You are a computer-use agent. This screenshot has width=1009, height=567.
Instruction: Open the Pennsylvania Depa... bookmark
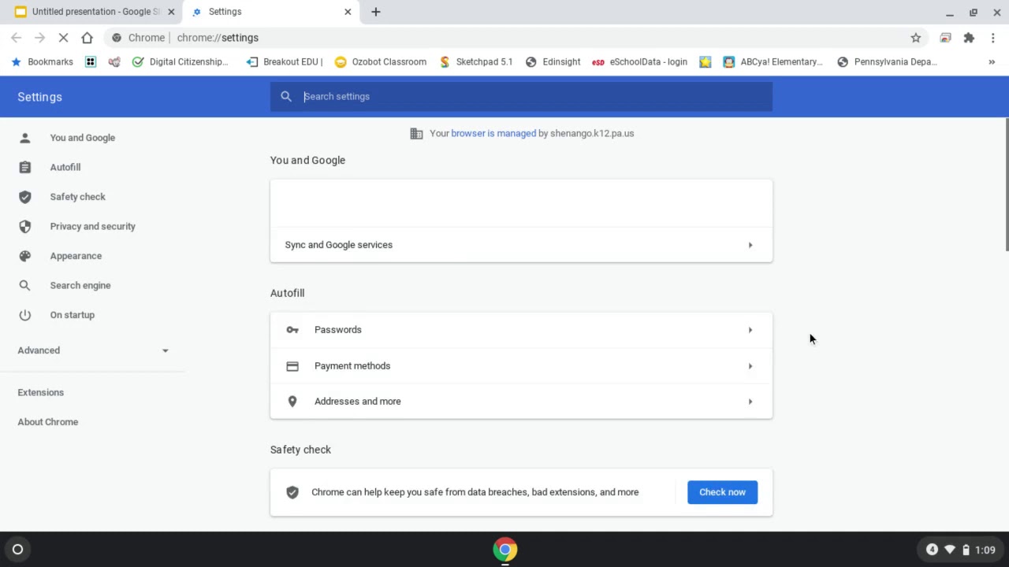point(887,61)
